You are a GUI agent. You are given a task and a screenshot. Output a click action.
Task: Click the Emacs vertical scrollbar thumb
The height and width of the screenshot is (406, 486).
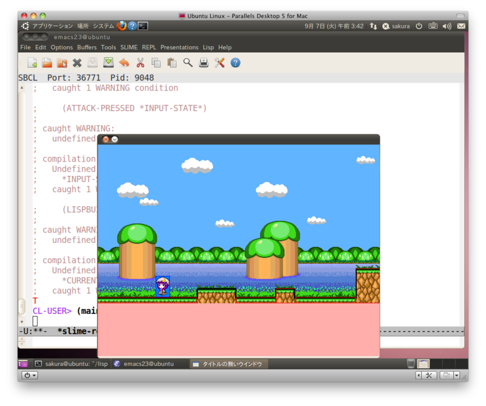pyautogui.click(x=22, y=306)
